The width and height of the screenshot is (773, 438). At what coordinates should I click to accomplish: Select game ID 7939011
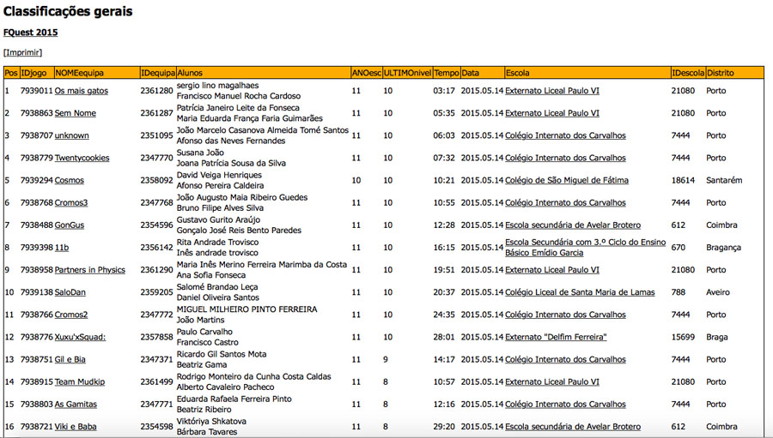pos(36,91)
